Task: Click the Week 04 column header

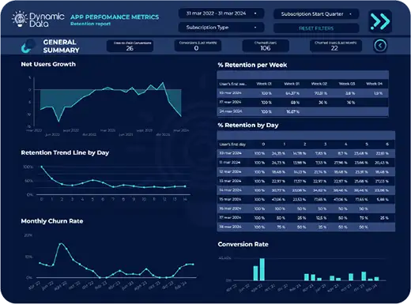Action: point(374,84)
